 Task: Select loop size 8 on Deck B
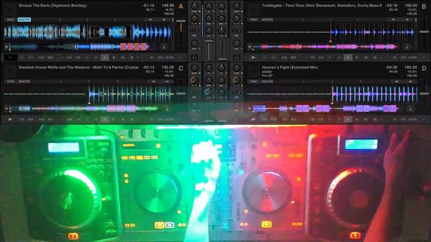tap(357, 58)
